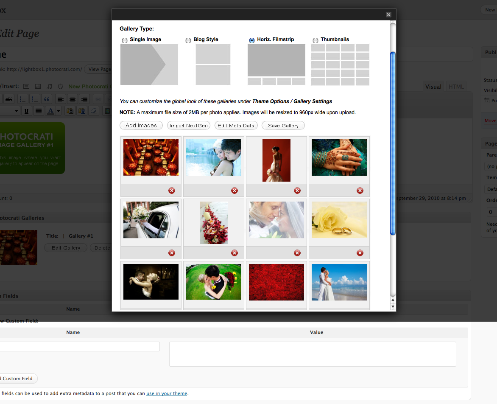497x404 pixels.
Task: Click the custom field Name input
Action: pos(79,346)
